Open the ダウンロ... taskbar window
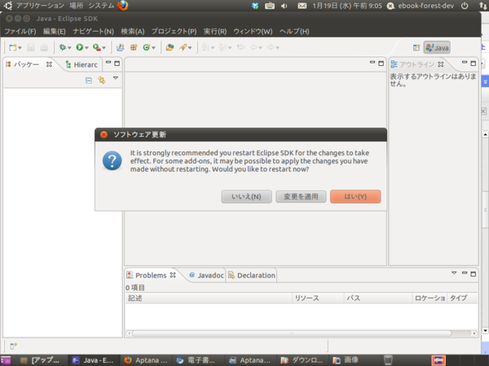The width and height of the screenshot is (489, 366). tap(302, 360)
